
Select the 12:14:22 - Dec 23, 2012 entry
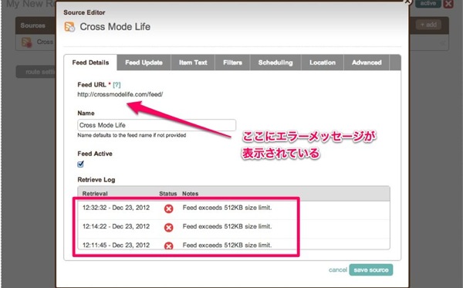116,226
